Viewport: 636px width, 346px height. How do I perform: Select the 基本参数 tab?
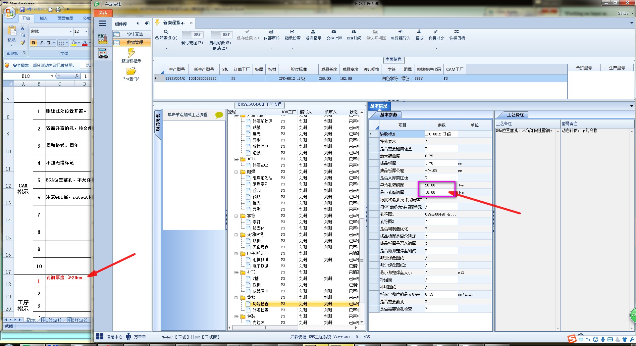388,115
